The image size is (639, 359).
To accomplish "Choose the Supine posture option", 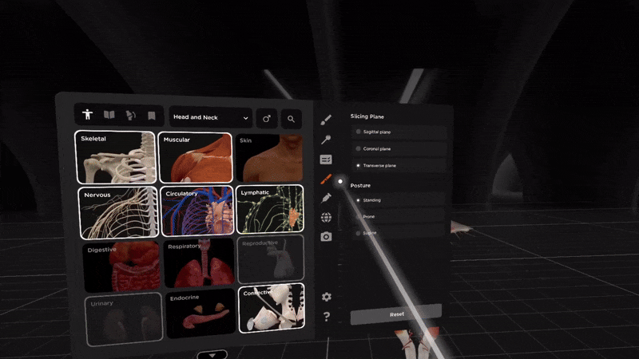I will pyautogui.click(x=398, y=233).
